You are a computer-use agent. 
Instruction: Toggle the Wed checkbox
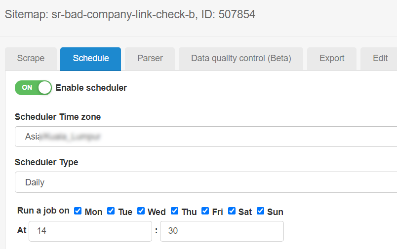tap(141, 211)
